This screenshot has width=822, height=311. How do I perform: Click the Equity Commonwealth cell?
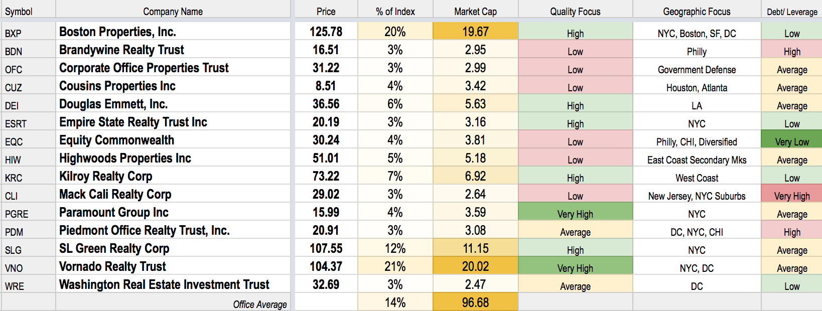point(173,139)
